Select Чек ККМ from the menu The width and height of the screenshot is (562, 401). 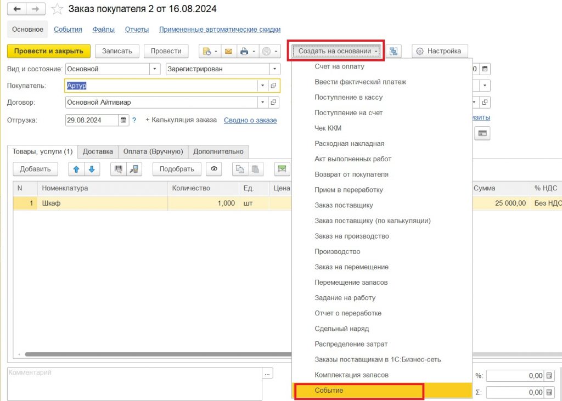coord(382,128)
